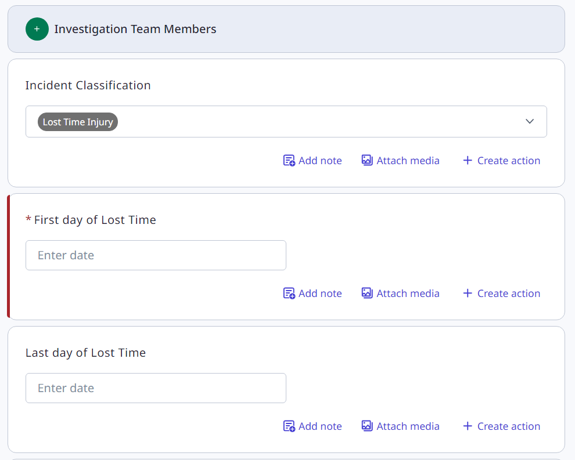Click the Create action plus icon under Incident Classification

[x=468, y=161]
